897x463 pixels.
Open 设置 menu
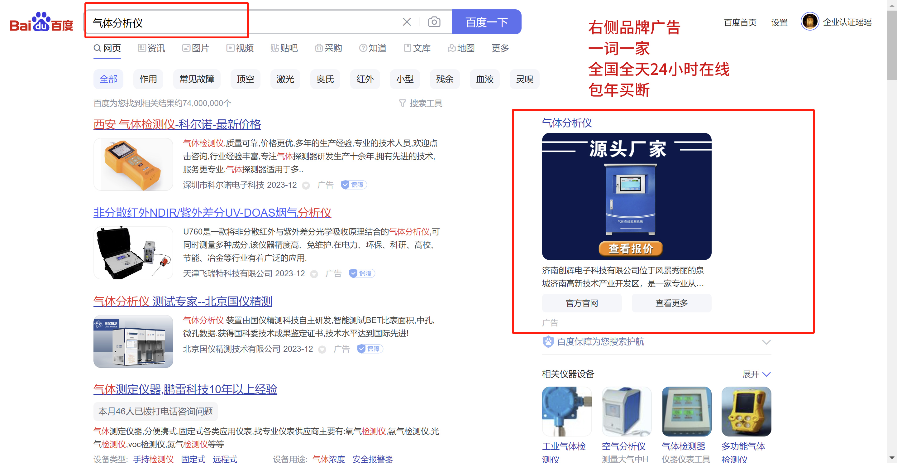coord(779,22)
